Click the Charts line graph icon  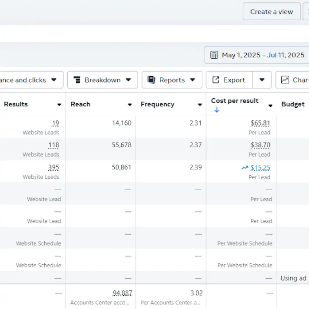coord(285,80)
